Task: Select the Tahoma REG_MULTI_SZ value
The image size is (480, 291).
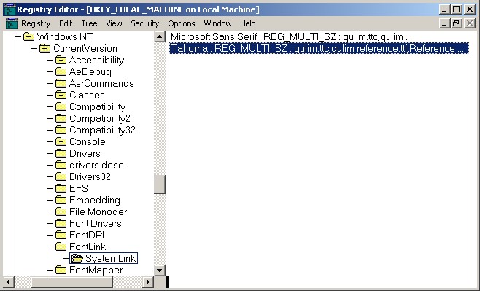Action: 319,49
